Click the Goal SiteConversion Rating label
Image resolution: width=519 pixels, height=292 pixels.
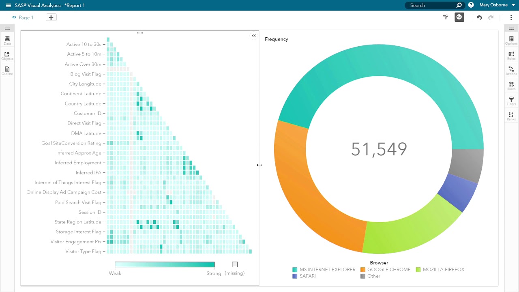click(x=71, y=143)
